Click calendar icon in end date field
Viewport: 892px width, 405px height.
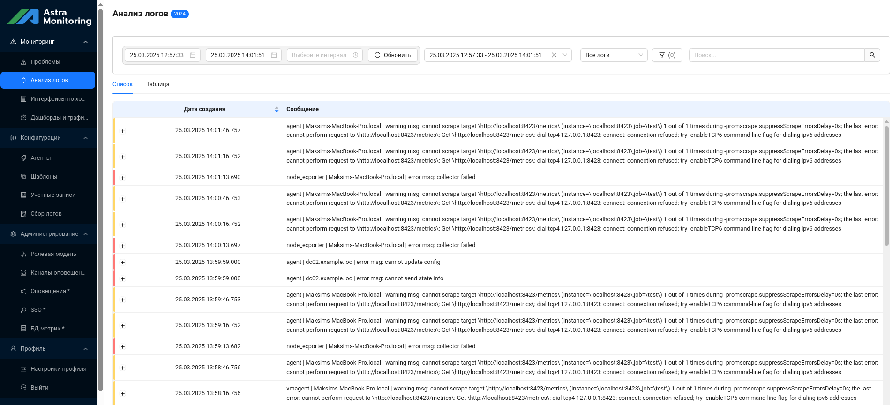pos(274,55)
